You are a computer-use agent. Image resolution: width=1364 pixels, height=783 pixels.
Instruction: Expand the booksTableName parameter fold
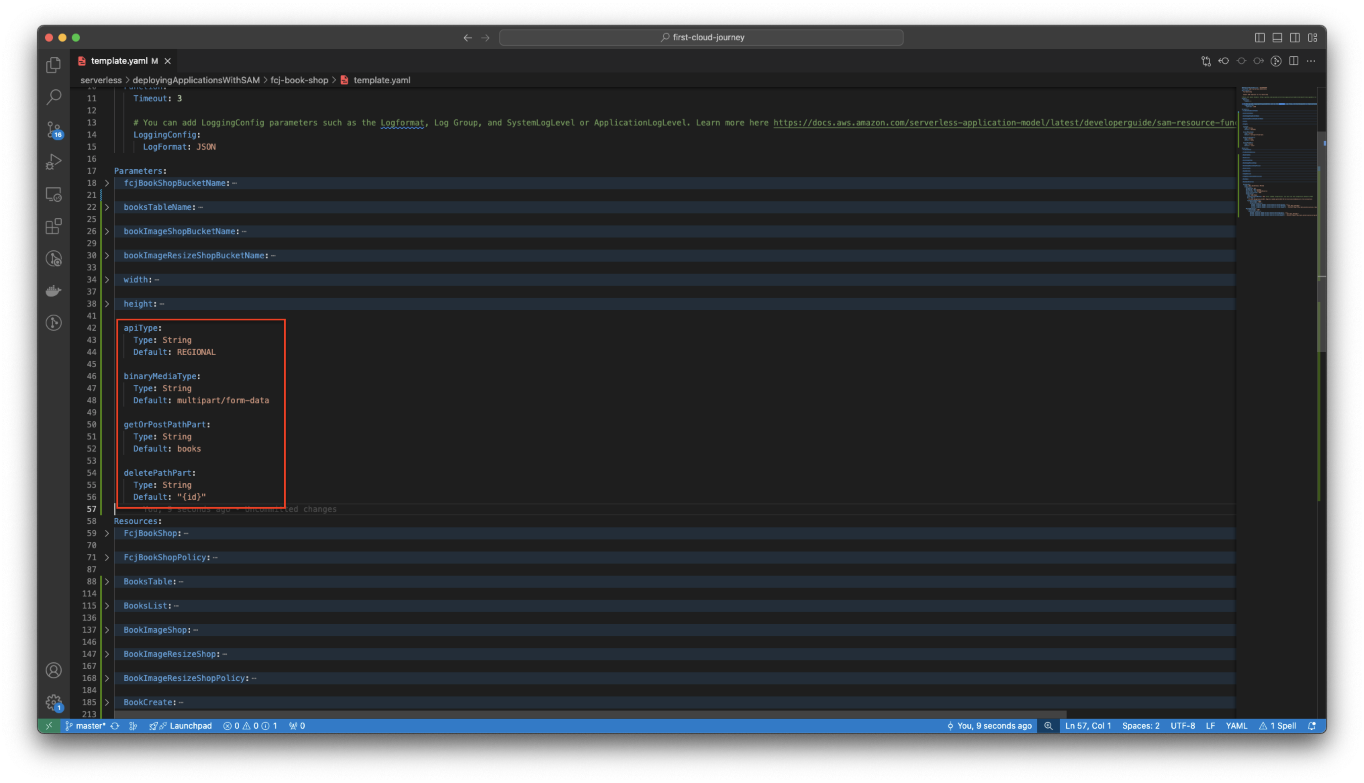click(107, 208)
